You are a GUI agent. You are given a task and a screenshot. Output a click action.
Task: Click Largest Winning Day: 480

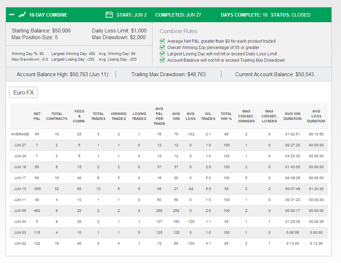coord(73,54)
